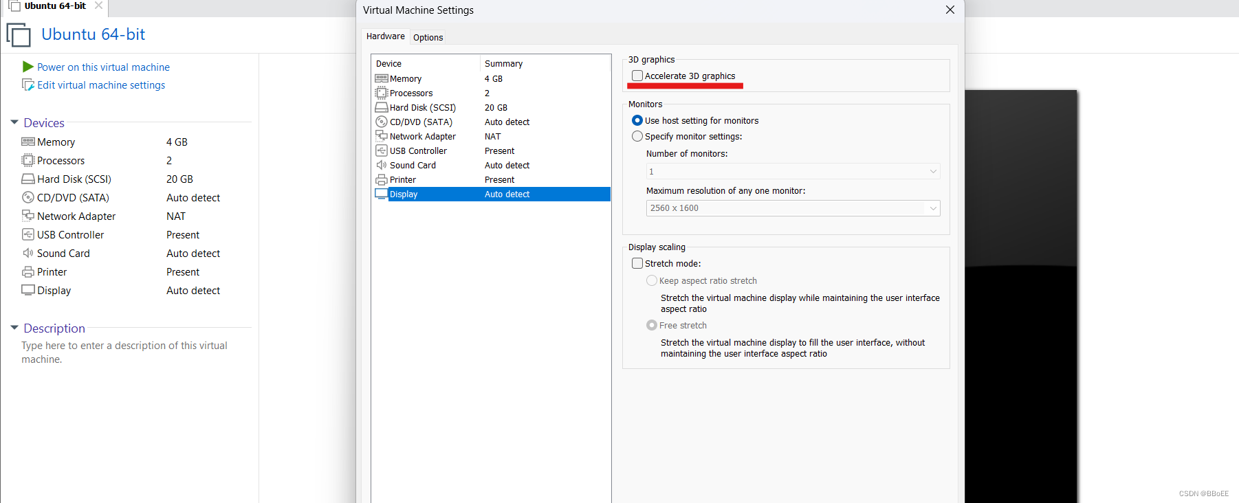Click Memory device label in main window
Viewport: 1239px width, 503px height.
[x=56, y=142]
